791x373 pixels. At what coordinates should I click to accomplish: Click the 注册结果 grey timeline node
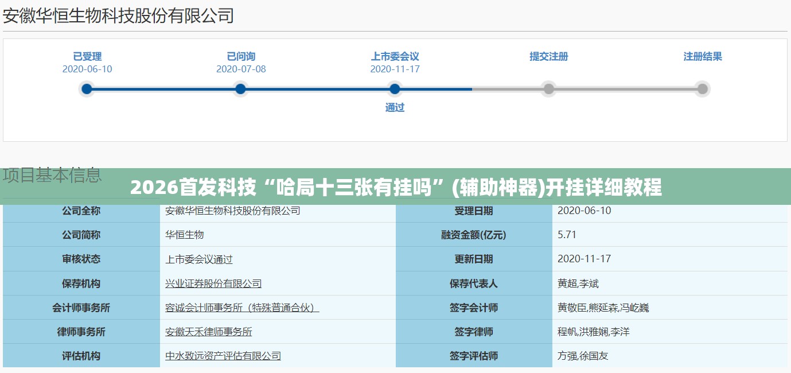tap(703, 89)
